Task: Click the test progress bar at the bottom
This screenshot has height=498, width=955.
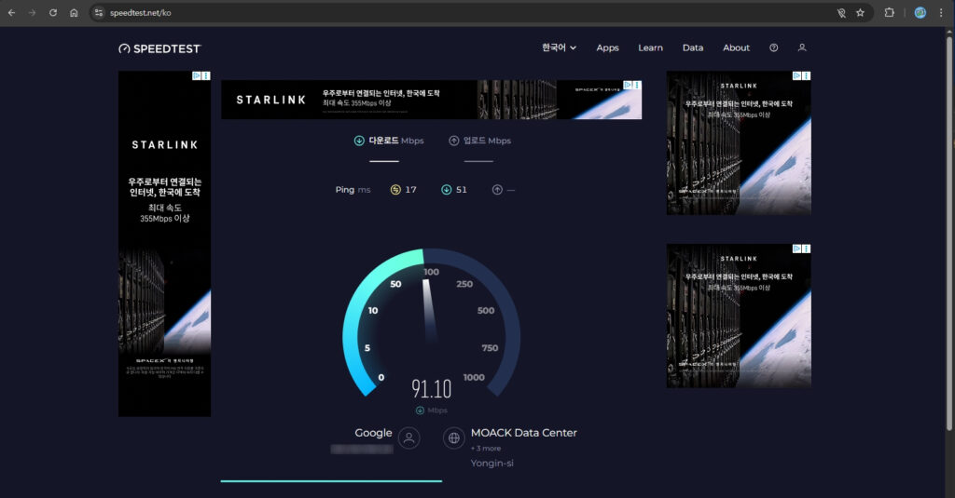Action: coord(331,481)
